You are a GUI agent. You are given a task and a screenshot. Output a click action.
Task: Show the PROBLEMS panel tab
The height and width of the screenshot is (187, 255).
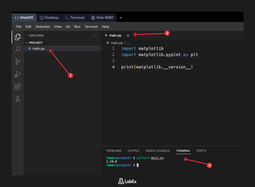(114, 151)
